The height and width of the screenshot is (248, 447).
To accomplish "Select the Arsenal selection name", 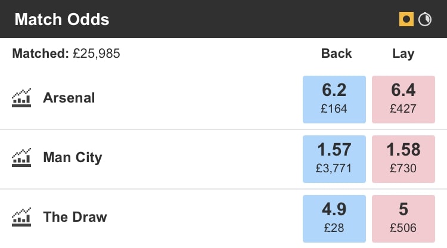I will pyautogui.click(x=69, y=98).
